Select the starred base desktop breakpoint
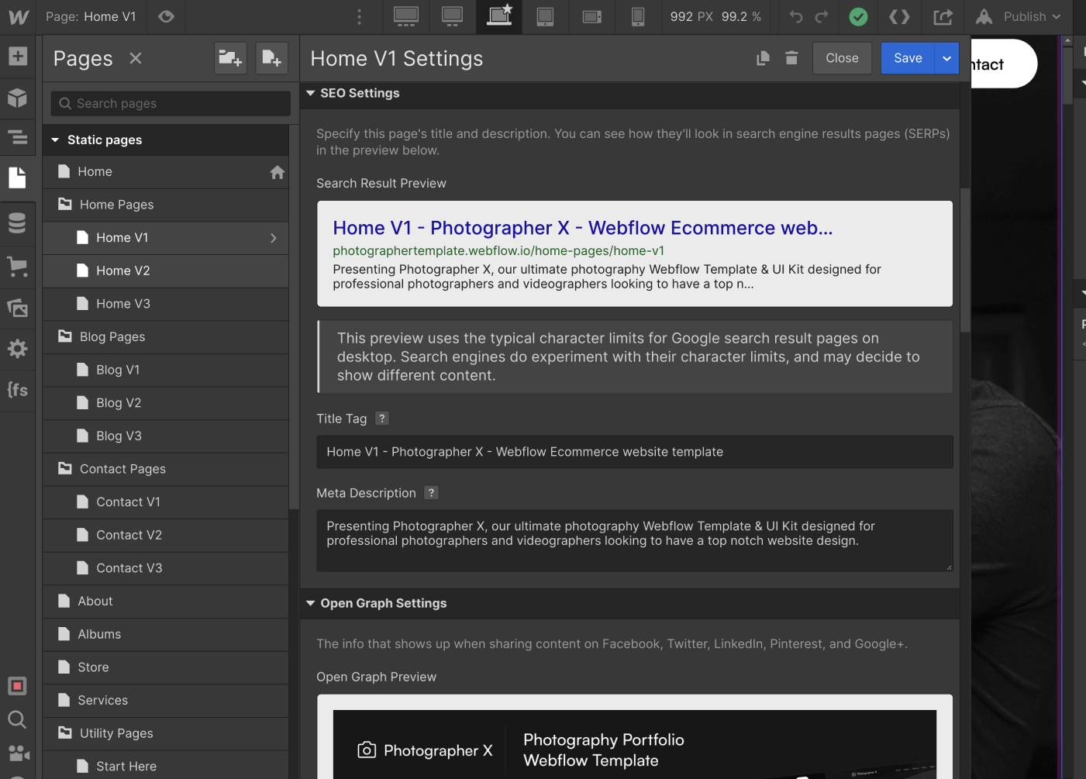This screenshot has height=779, width=1086. [x=499, y=16]
